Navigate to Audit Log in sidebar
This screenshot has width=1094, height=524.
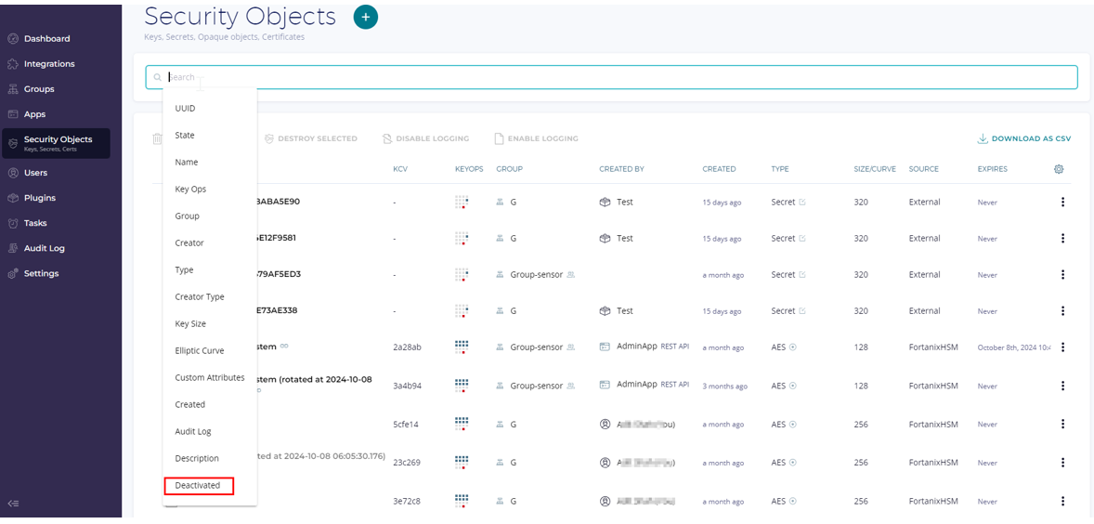point(44,248)
